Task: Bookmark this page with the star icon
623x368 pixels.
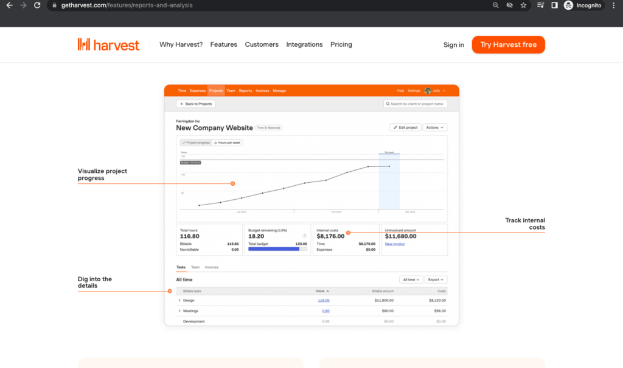Action: pos(523,5)
